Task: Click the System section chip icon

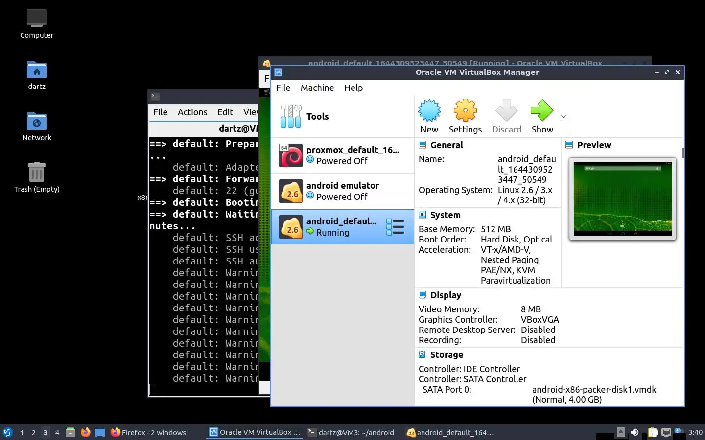Action: click(423, 215)
